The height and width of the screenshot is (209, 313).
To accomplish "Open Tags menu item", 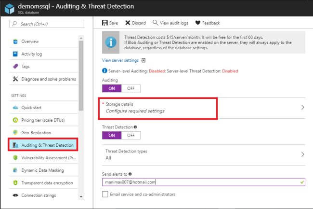I will coord(43,67).
